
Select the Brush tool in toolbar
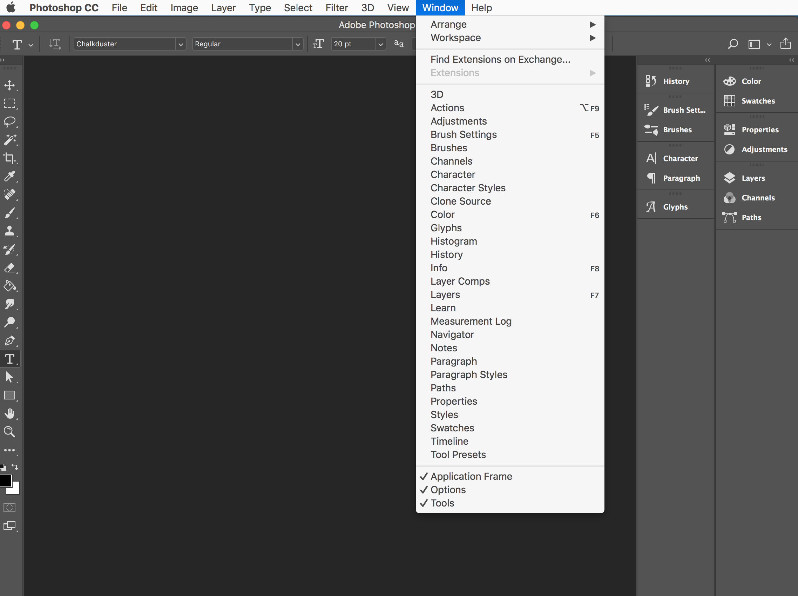(9, 213)
